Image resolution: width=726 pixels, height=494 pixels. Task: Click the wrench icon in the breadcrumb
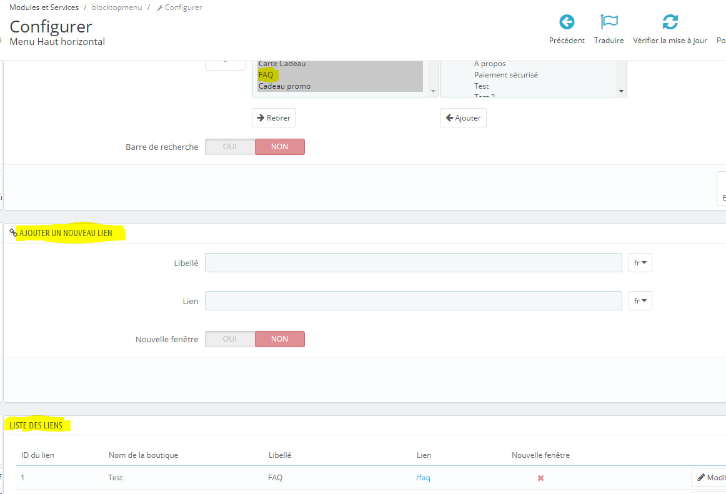160,8
